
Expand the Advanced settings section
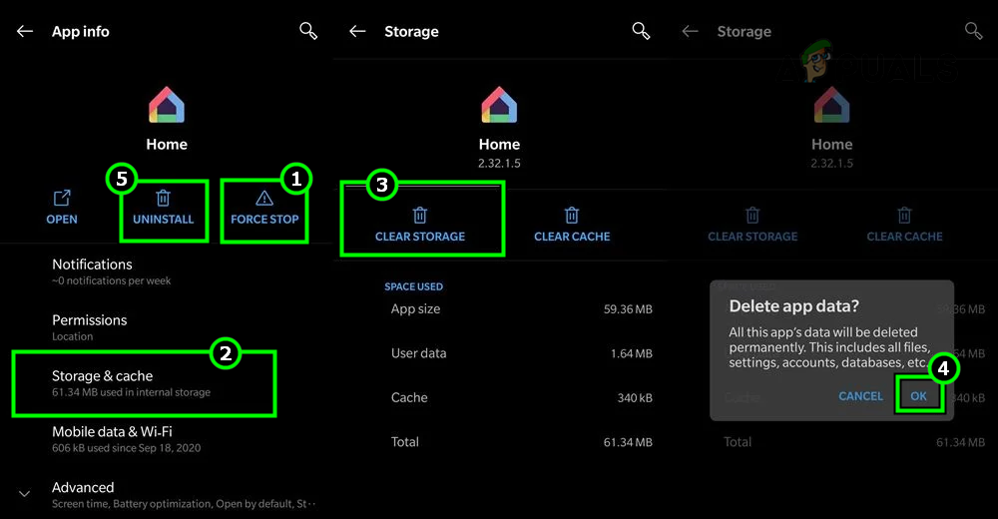tap(25, 493)
